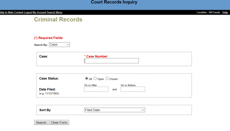Click the Skip to Main Content link
230x131 pixels.
pos(11,12)
